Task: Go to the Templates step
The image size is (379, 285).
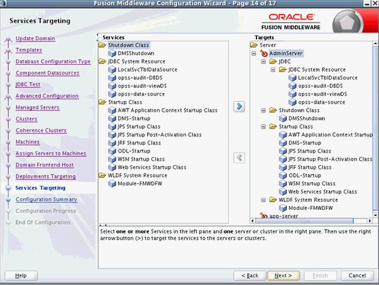Action: [x=29, y=50]
